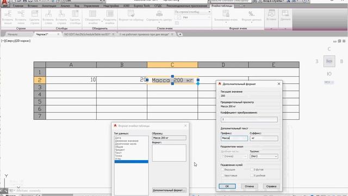Expand the Insert panel arrow
Viewport: 348px width, 196px height.
(x=271, y=28)
